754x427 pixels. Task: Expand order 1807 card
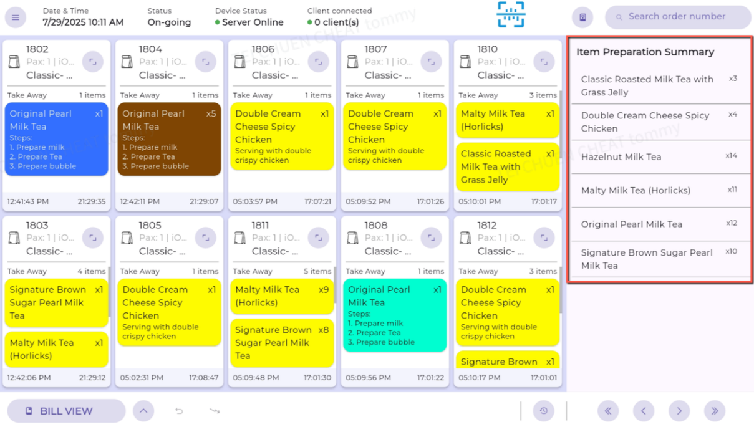pos(432,62)
